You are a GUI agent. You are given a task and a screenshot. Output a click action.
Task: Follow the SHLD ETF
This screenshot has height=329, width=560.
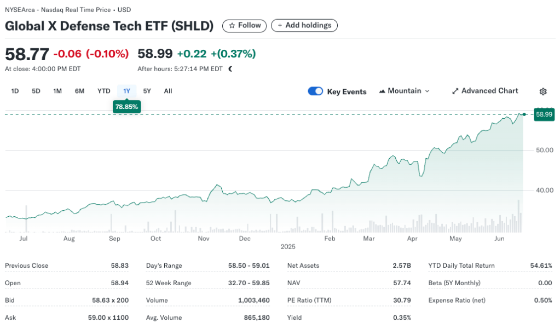244,26
